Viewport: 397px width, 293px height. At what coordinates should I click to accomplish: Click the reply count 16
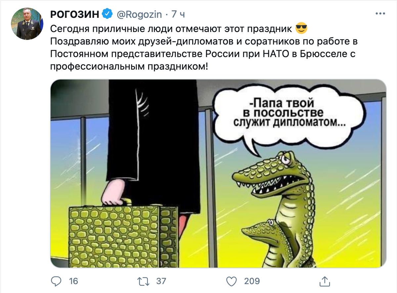(73, 281)
